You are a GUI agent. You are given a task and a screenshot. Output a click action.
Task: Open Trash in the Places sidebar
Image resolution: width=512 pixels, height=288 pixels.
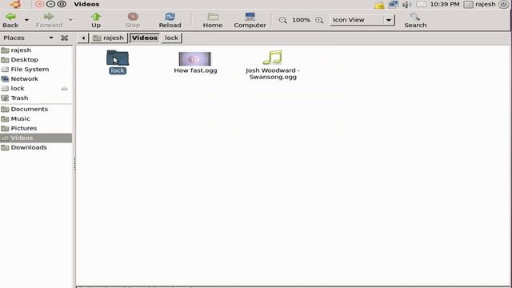pos(36,98)
